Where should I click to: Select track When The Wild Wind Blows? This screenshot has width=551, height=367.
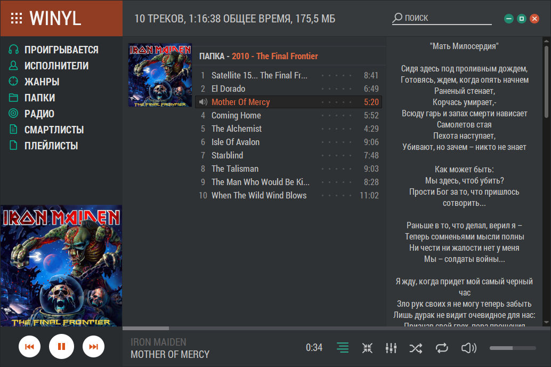coord(288,196)
